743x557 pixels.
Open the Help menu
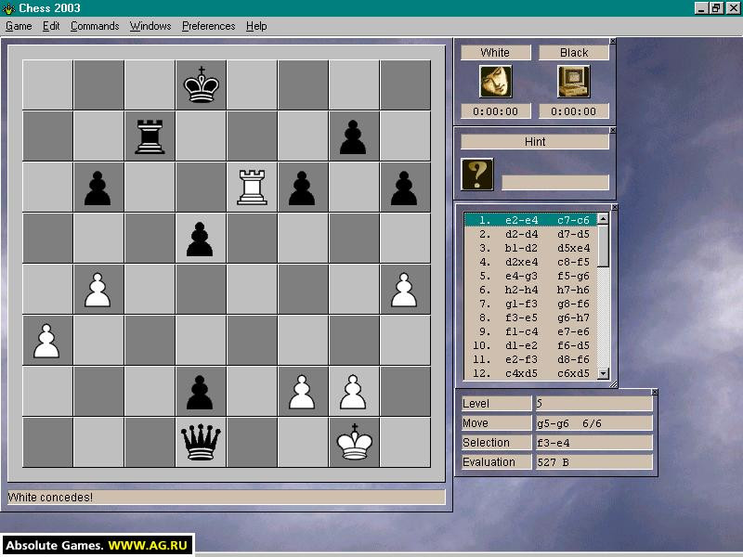[x=256, y=26]
